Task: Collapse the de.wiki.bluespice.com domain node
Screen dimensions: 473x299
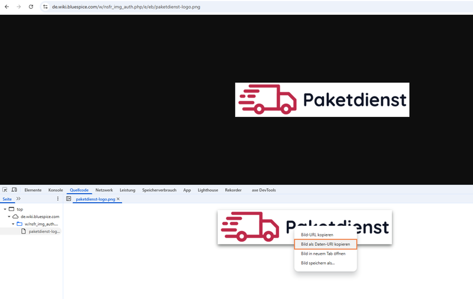Action: (x=9, y=217)
